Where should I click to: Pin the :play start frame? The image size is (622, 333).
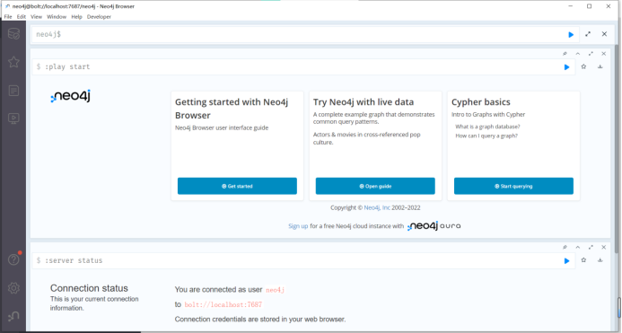(x=565, y=54)
